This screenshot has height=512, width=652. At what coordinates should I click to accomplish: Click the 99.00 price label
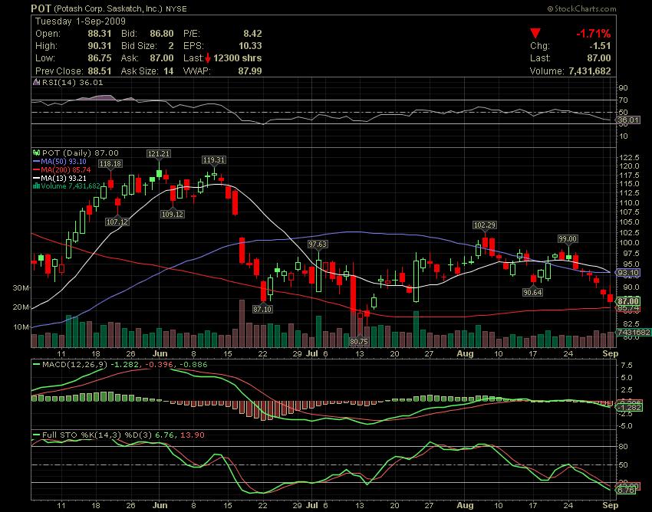point(568,239)
